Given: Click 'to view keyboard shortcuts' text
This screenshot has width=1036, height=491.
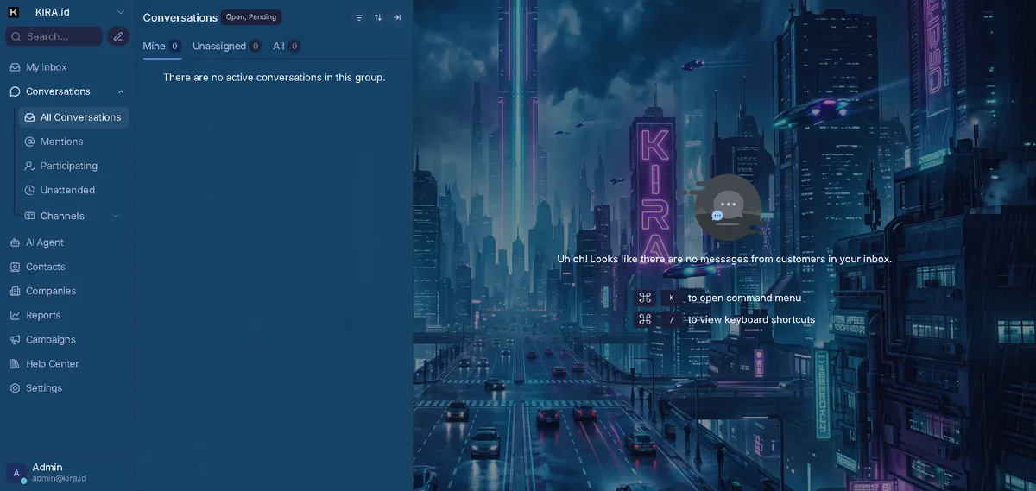Looking at the screenshot, I should (751, 319).
